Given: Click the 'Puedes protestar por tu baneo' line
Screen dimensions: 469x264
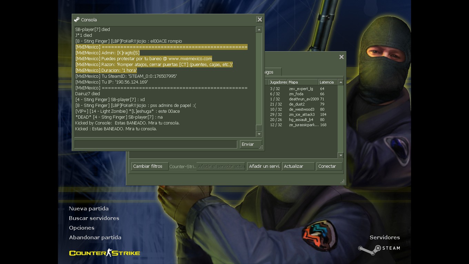Looking at the screenshot, I should (144, 59).
